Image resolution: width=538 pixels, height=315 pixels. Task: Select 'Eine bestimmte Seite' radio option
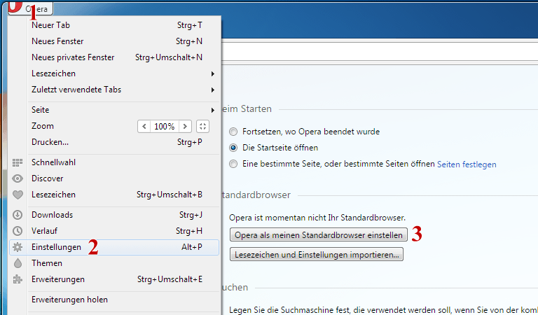pyautogui.click(x=233, y=164)
